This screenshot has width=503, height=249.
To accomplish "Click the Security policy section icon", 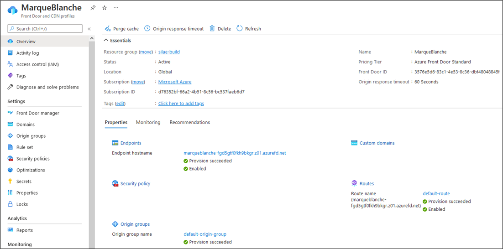I will point(115,184).
